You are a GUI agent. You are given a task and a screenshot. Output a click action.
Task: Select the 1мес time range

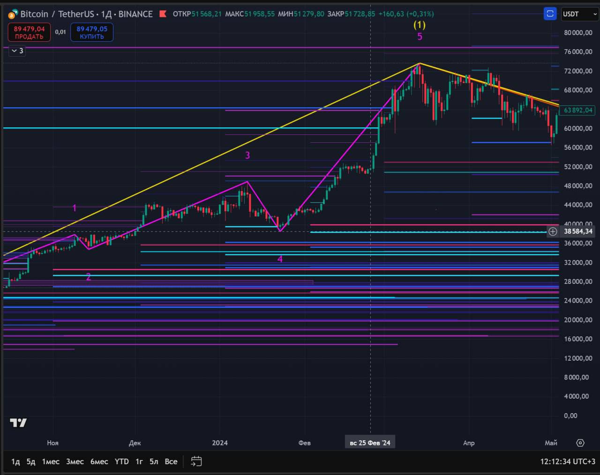pyautogui.click(x=51, y=461)
